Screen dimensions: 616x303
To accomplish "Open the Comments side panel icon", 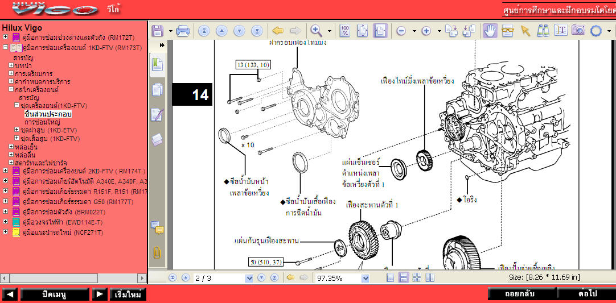I will [157, 227].
